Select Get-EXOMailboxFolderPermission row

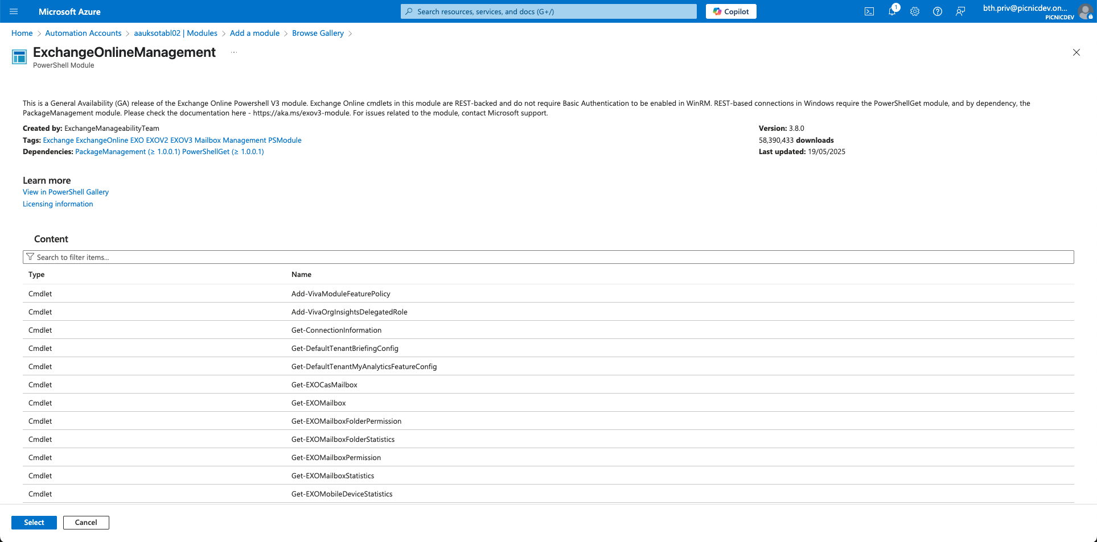pos(548,421)
